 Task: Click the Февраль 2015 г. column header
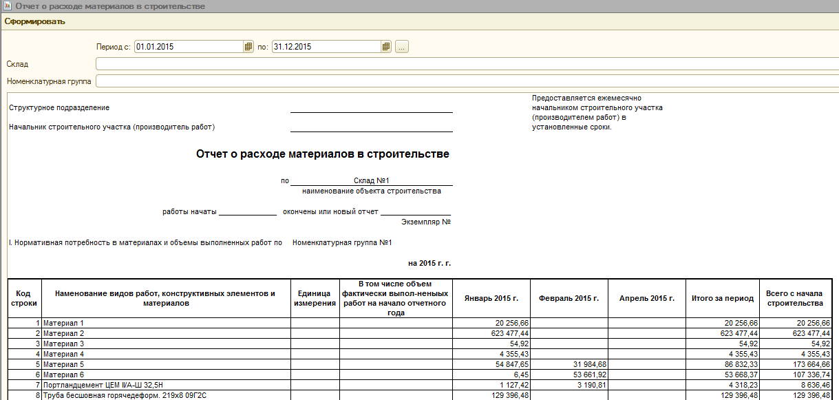click(569, 298)
